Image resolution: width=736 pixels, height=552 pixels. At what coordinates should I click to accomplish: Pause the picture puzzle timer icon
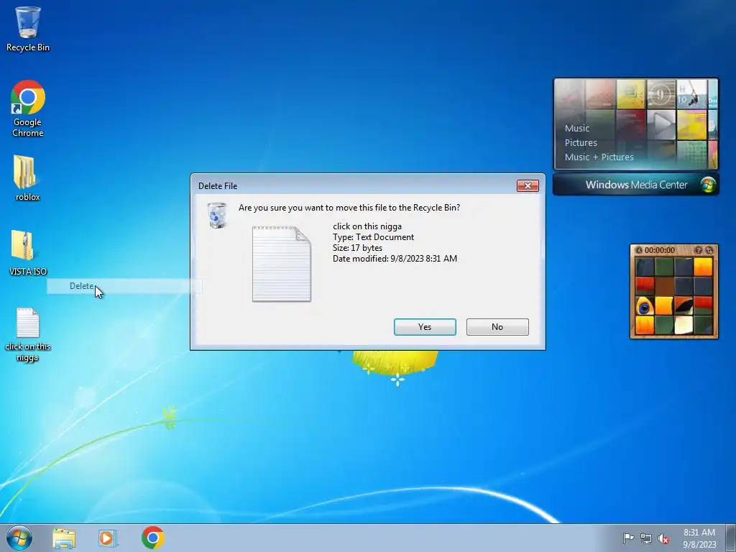(x=639, y=251)
